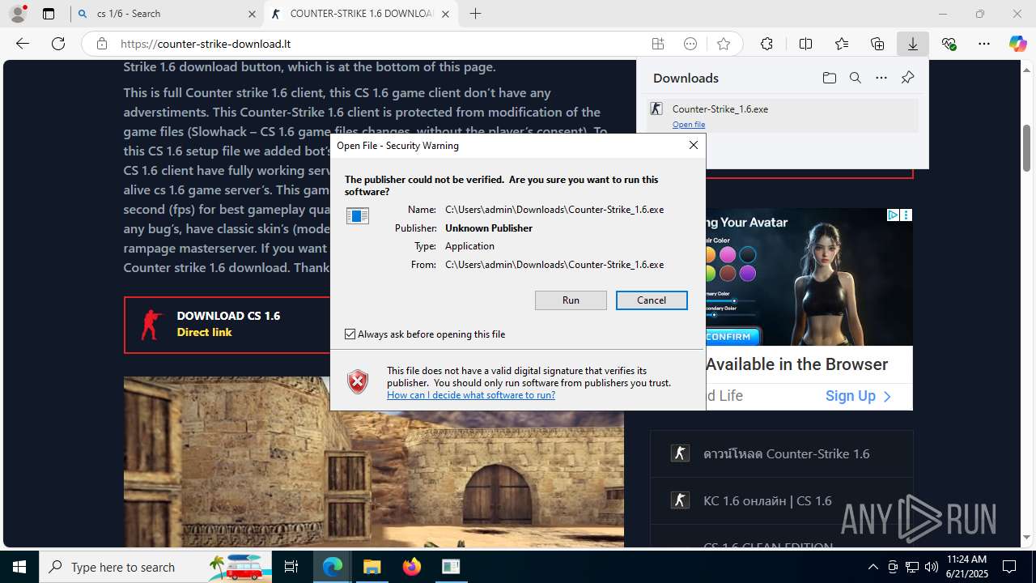Launch Copilot sidebar icon
1036x583 pixels.
pos(1017,44)
